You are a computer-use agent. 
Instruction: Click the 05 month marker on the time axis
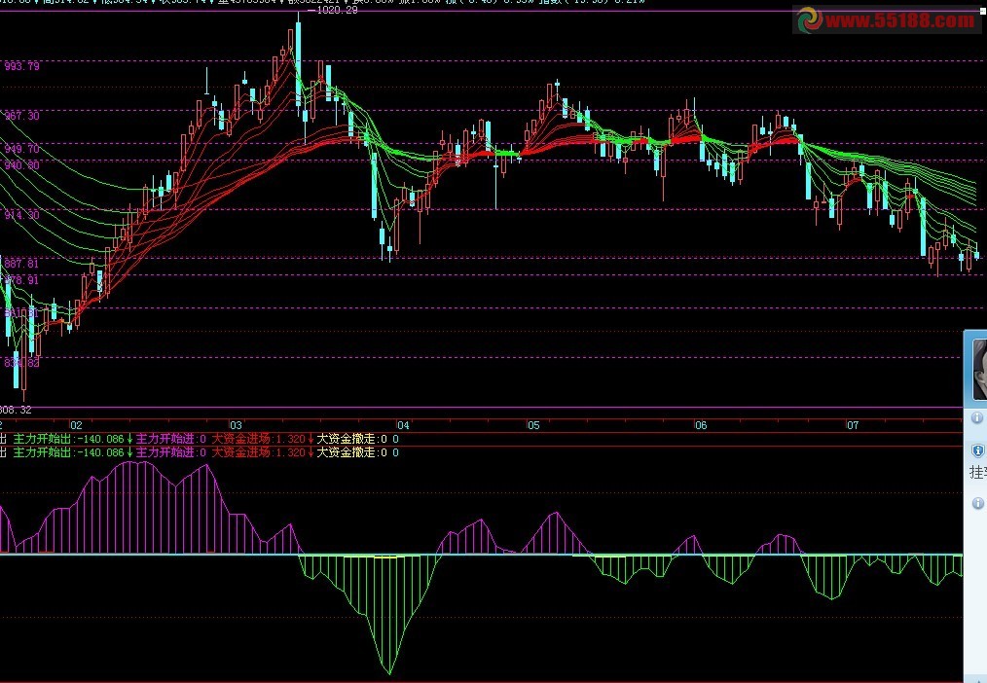tap(532, 426)
